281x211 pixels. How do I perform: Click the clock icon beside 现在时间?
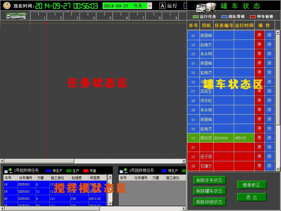pyautogui.click(x=7, y=5)
